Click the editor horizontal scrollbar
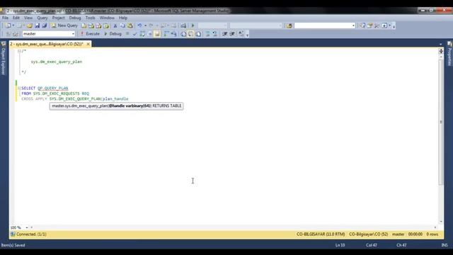The height and width of the screenshot is (255, 453). pos(233,227)
